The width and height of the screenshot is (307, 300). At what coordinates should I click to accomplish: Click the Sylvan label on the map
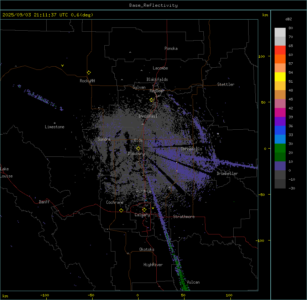coord(139,87)
